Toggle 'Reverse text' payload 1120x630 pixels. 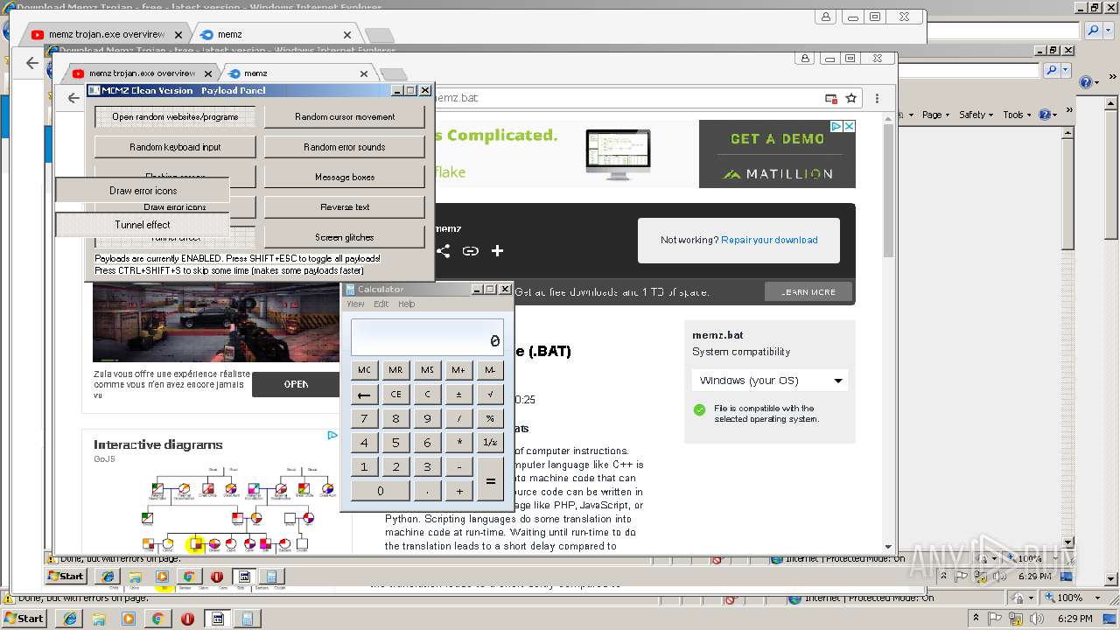(x=345, y=207)
